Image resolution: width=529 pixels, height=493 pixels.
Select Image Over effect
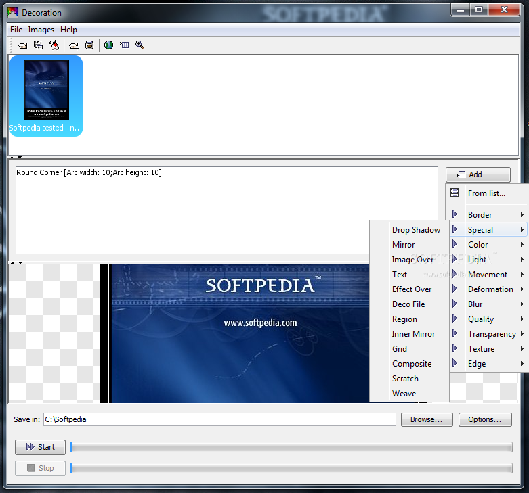[410, 259]
